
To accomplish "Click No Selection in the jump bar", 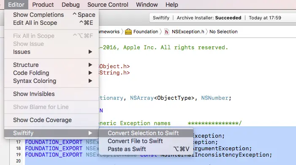I will [223, 32].
